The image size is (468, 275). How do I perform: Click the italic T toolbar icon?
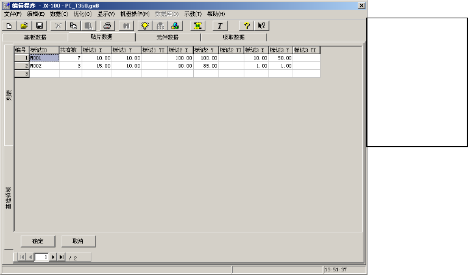click(x=220, y=26)
